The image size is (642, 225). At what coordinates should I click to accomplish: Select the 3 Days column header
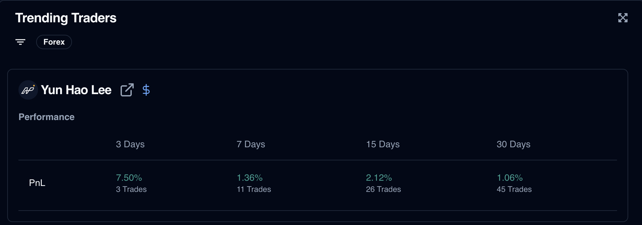(130, 144)
